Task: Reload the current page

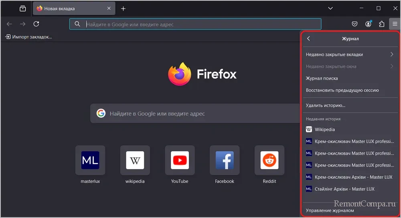Action: (x=36, y=24)
